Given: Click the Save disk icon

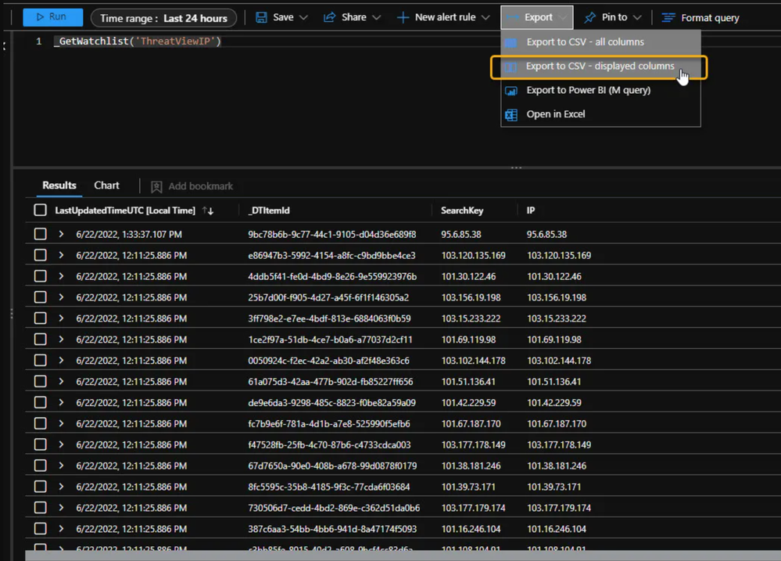Looking at the screenshot, I should [x=261, y=17].
